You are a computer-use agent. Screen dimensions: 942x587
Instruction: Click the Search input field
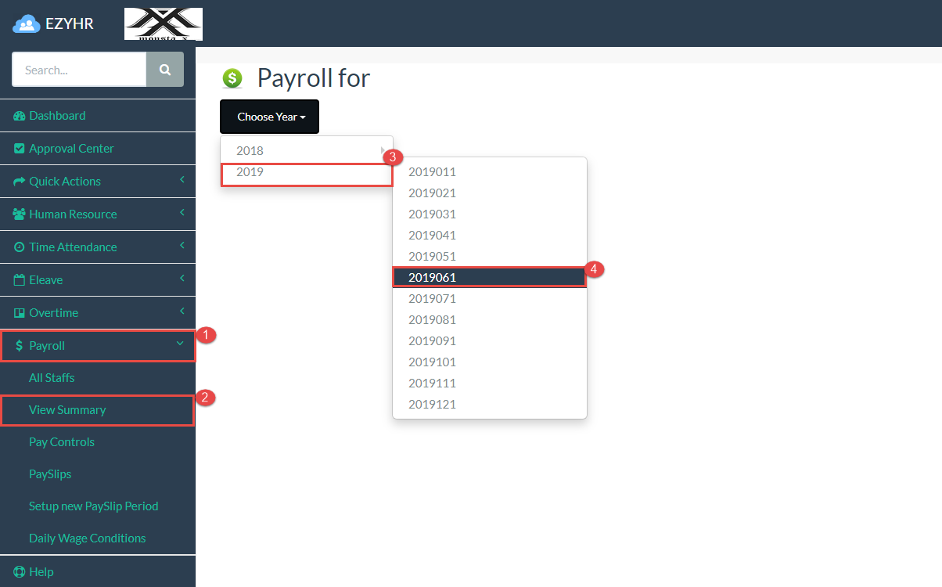coord(79,70)
